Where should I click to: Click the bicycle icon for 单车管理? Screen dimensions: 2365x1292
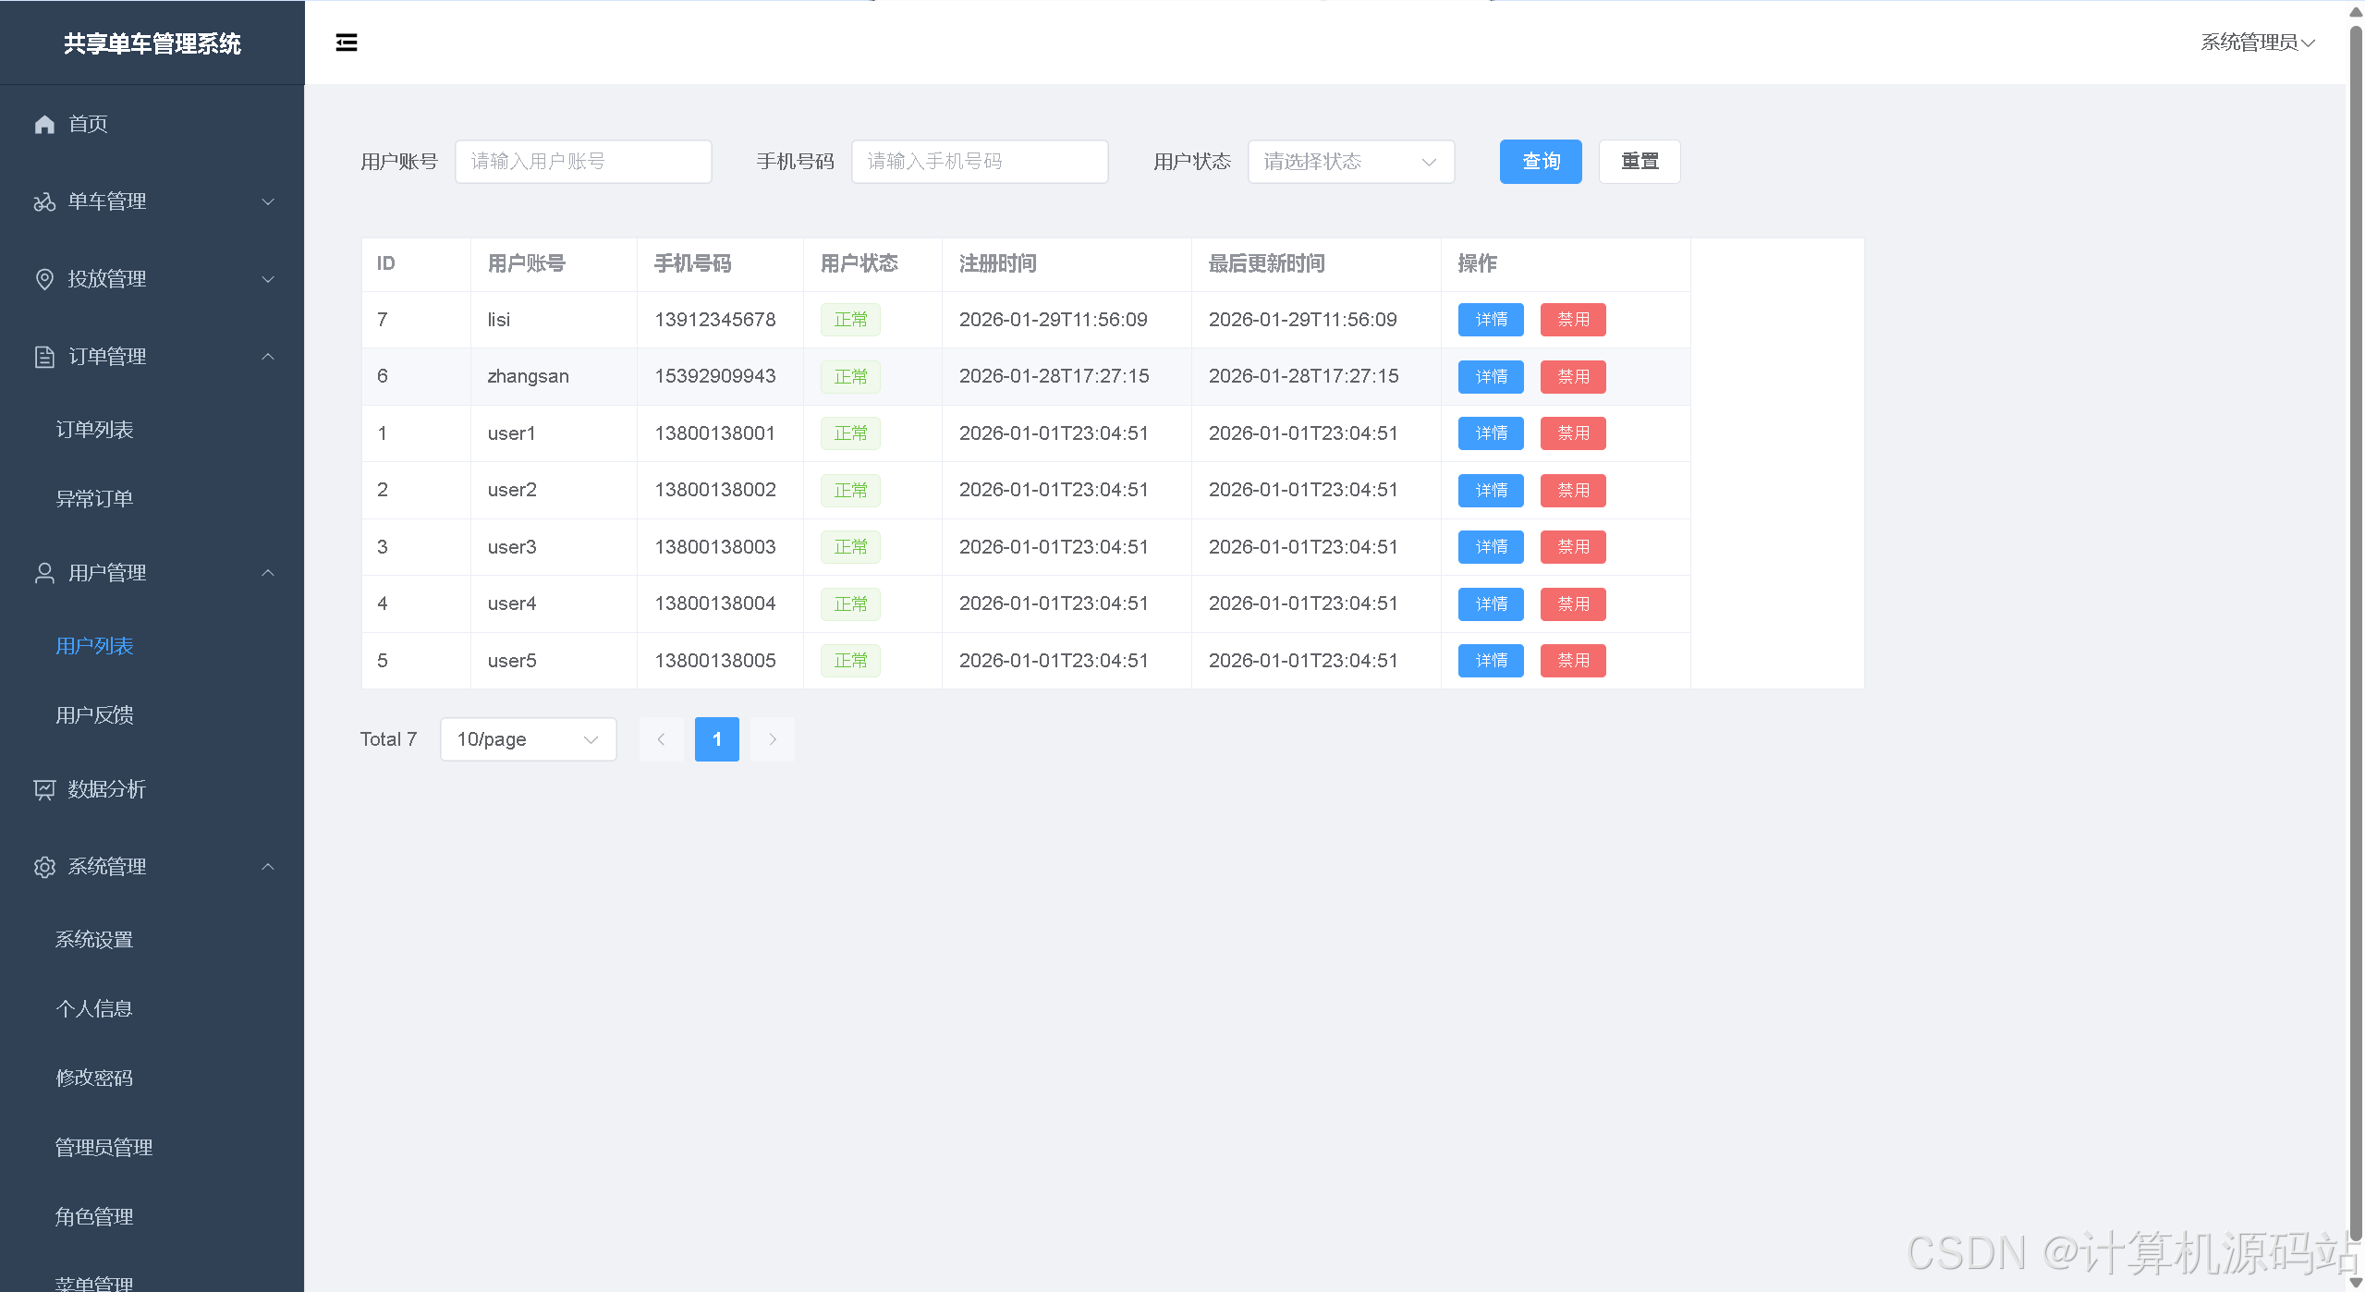pyautogui.click(x=44, y=201)
